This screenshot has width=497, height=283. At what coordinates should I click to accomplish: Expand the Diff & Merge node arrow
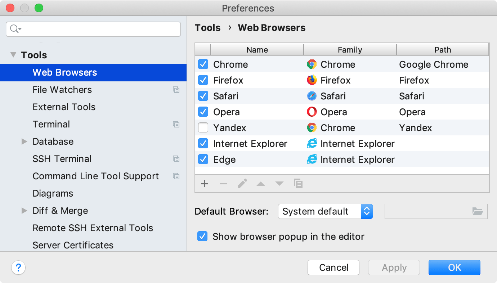24,211
